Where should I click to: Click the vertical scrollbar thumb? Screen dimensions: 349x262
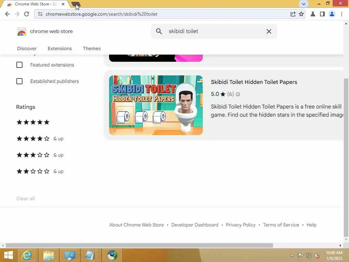click(x=346, y=157)
